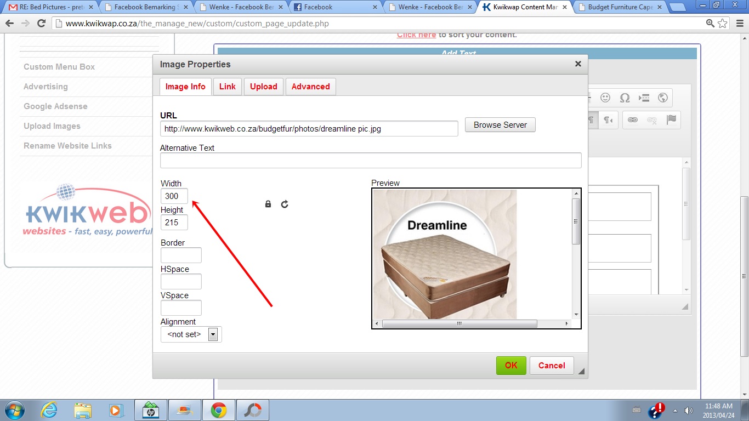Screen dimensions: 749x421
Task: Switch to the Upload tab
Action: (264, 87)
